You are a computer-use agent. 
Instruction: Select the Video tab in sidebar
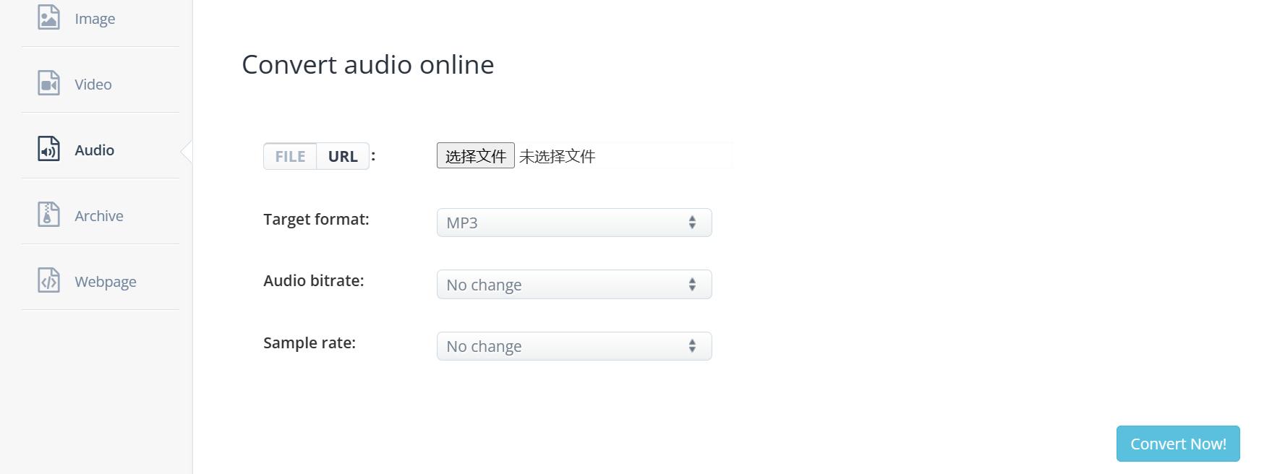click(92, 83)
